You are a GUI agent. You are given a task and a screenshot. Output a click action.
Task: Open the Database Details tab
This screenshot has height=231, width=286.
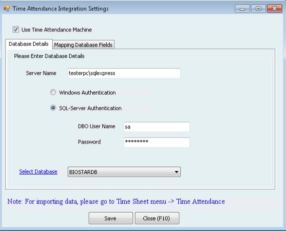pos(29,44)
